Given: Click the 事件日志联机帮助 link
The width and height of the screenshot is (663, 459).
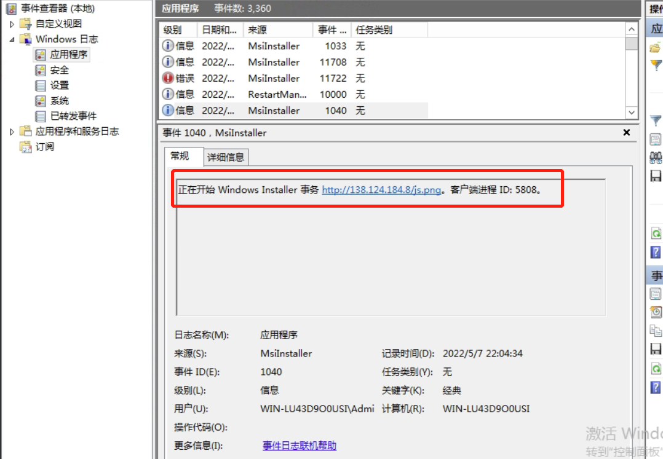Looking at the screenshot, I should pyautogui.click(x=300, y=445).
